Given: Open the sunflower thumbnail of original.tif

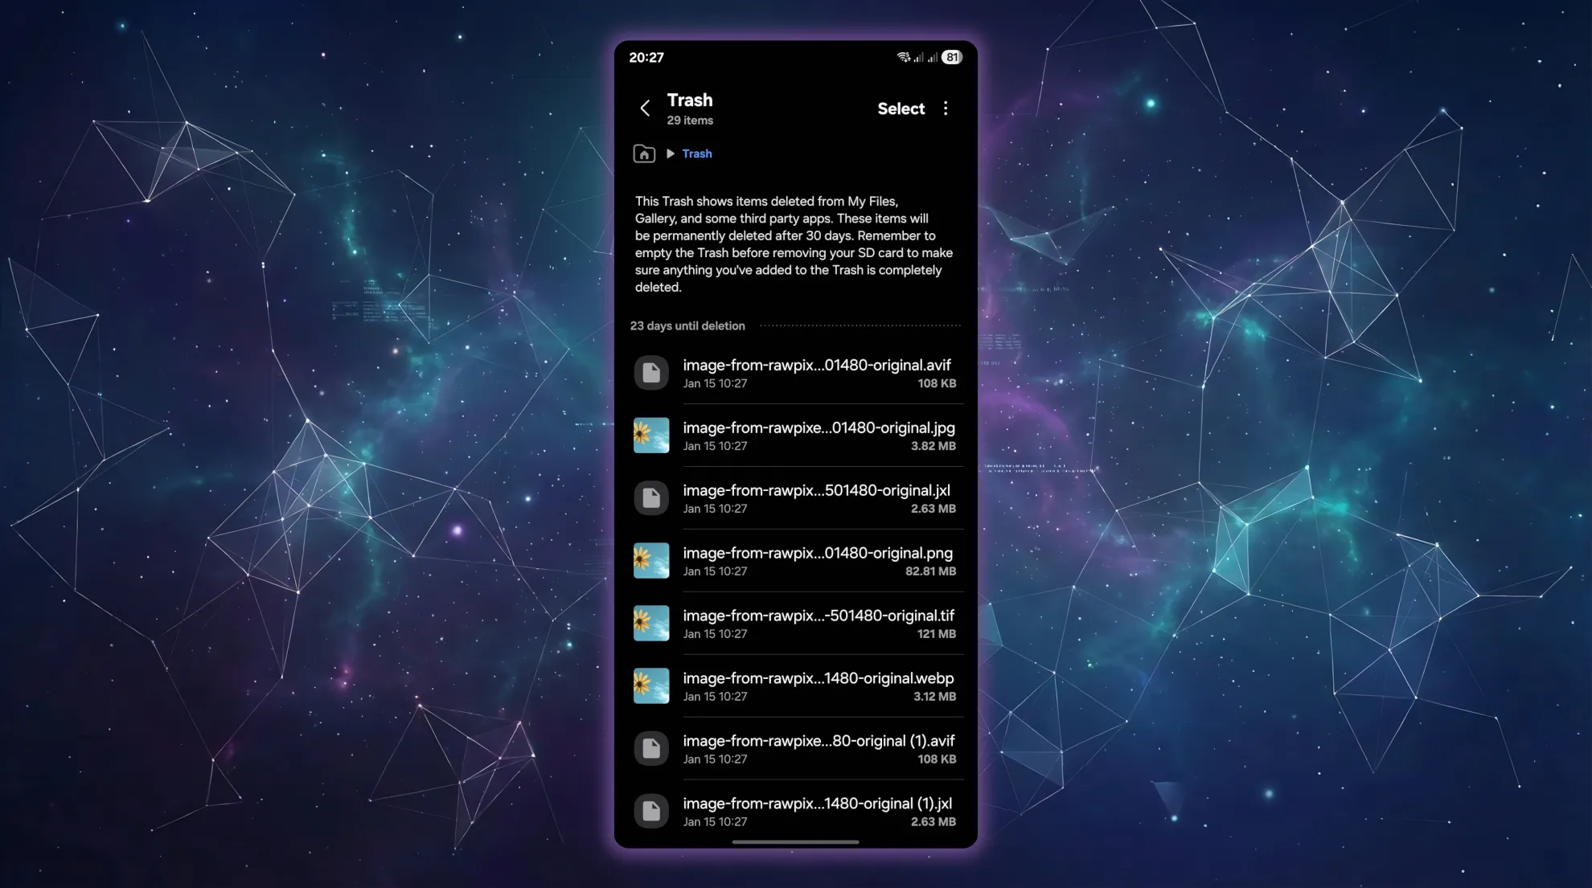Looking at the screenshot, I should [x=651, y=624].
